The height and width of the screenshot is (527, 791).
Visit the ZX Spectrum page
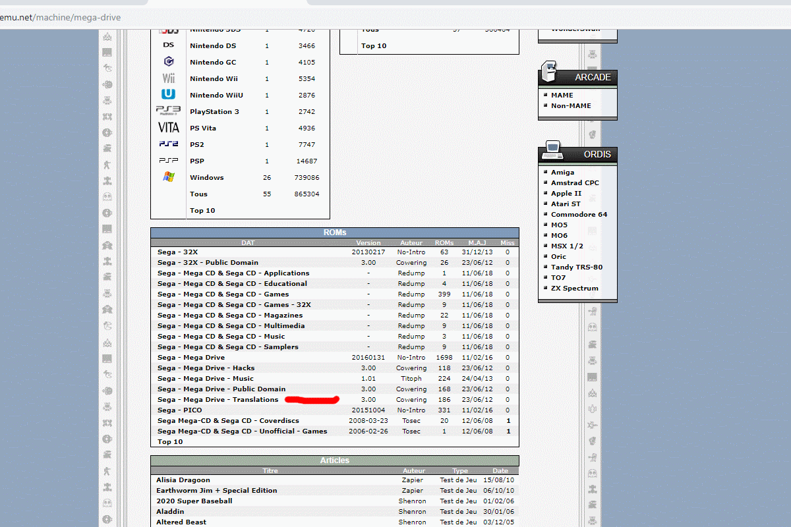pos(575,288)
